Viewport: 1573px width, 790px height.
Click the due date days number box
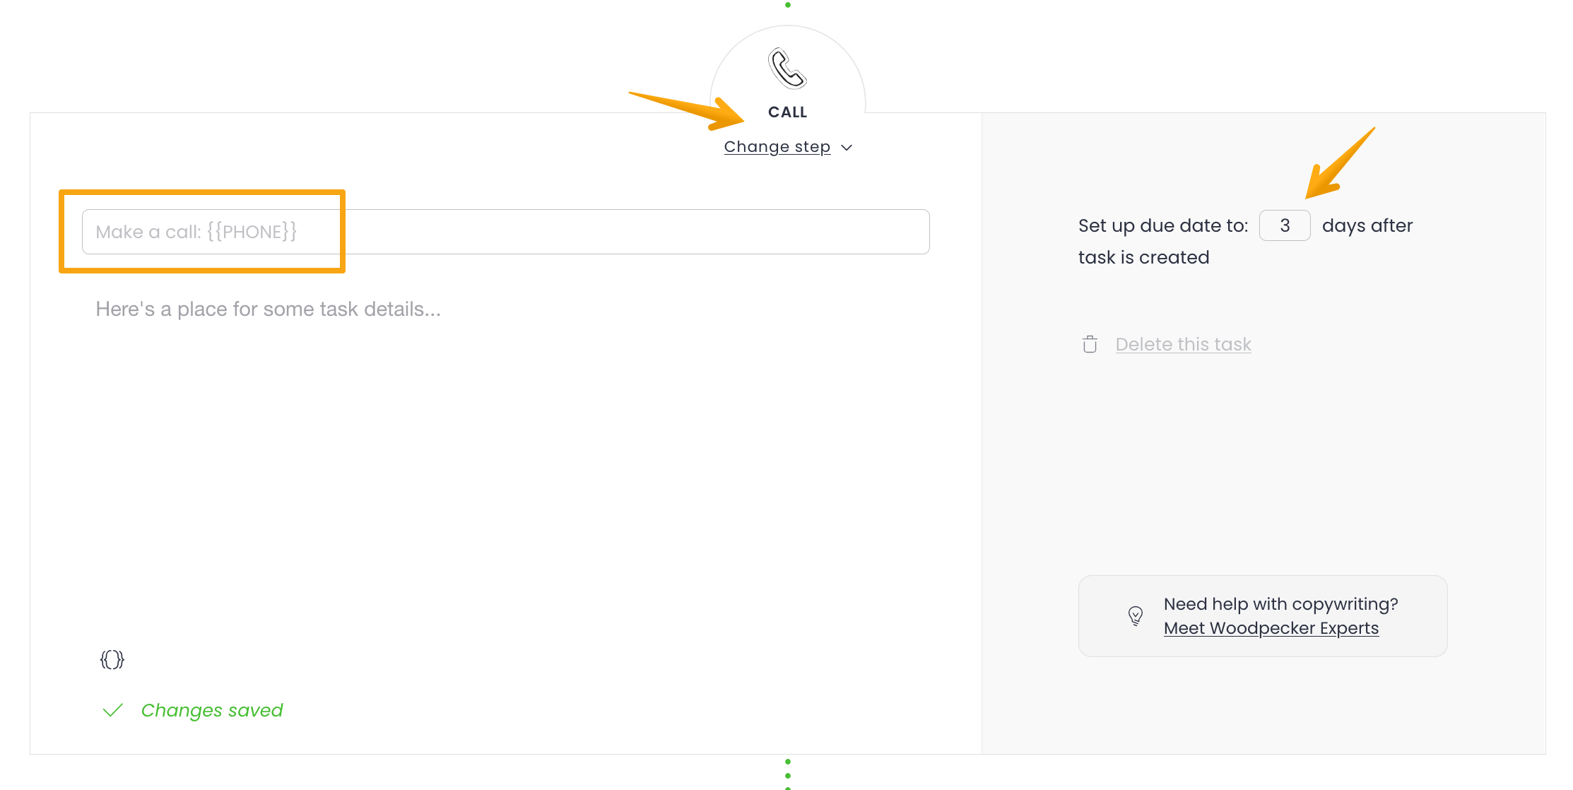tap(1284, 225)
